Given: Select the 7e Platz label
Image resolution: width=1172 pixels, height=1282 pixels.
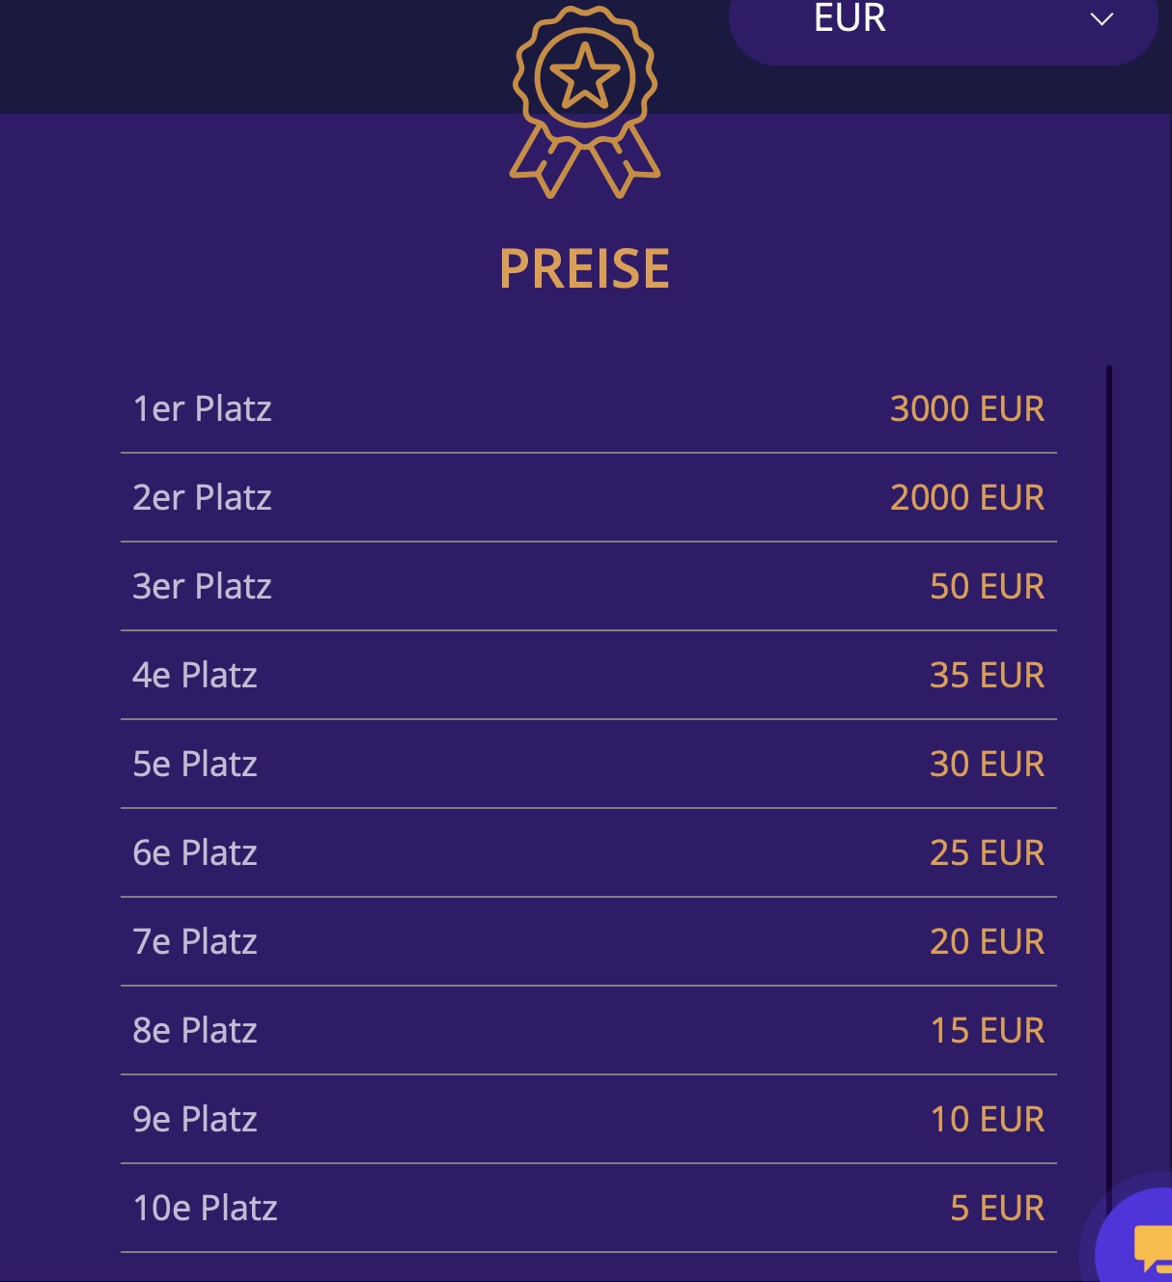Looking at the screenshot, I should coord(195,941).
